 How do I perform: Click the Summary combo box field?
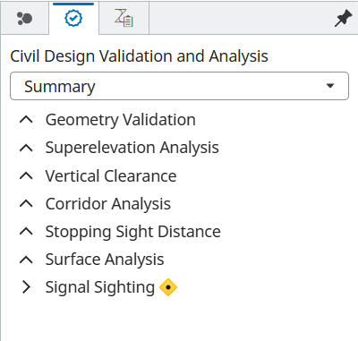[179, 86]
